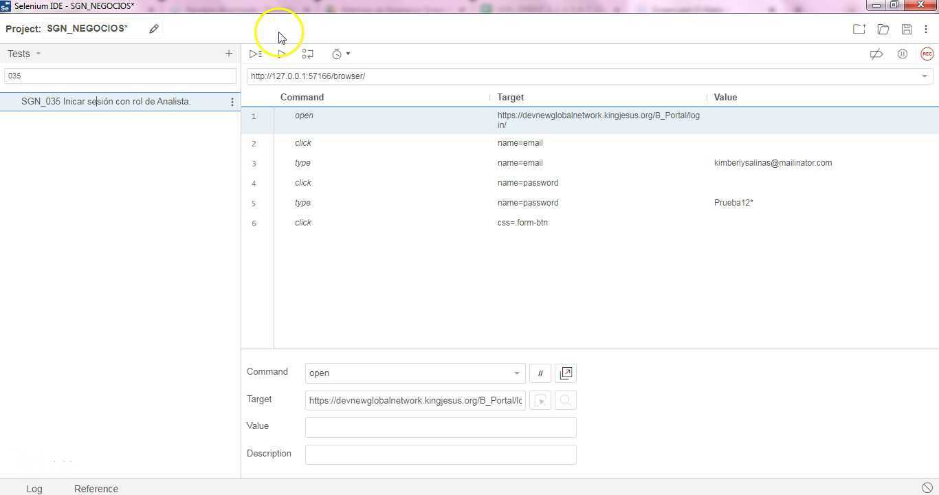Save project with disk icon
The height and width of the screenshot is (495, 939).
[x=907, y=29]
